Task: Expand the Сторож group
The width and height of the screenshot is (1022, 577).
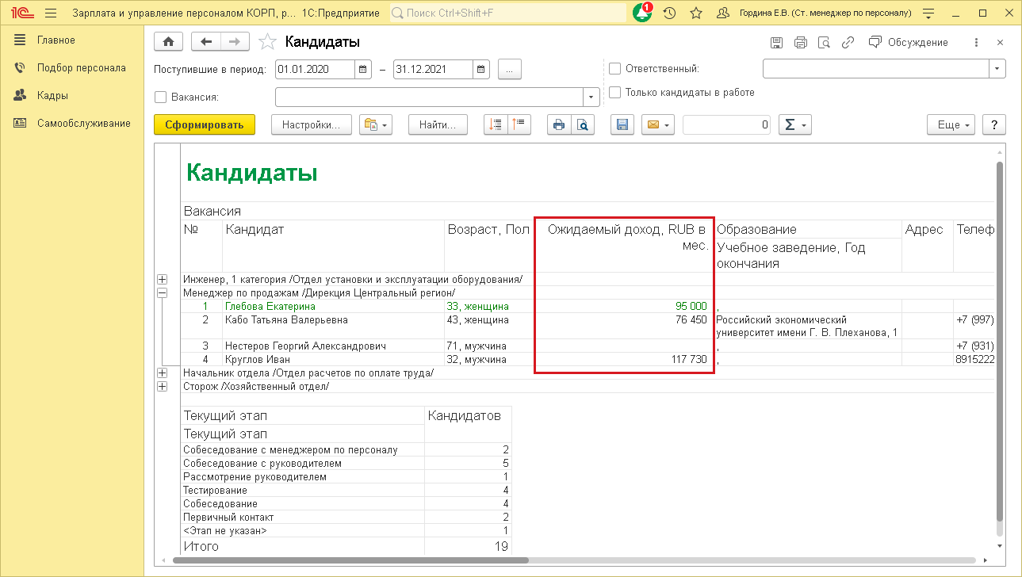Action: pos(163,386)
